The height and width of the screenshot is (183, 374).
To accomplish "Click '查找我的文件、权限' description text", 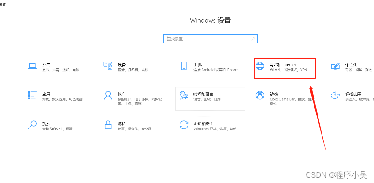I will click(x=57, y=129).
